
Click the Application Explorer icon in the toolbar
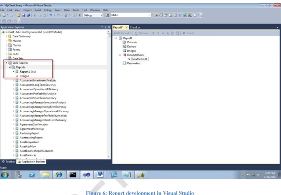[x=156, y=15]
